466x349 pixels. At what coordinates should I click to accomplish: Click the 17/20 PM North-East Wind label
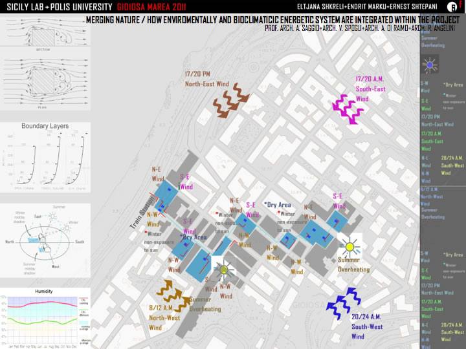tap(206, 79)
